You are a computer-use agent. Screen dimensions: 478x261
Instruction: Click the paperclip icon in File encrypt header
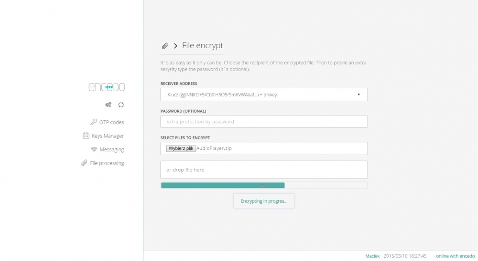tap(164, 46)
